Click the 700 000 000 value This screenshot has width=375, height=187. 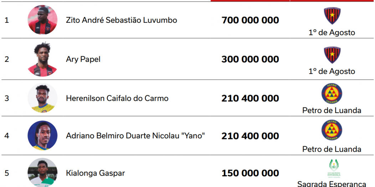(250, 20)
